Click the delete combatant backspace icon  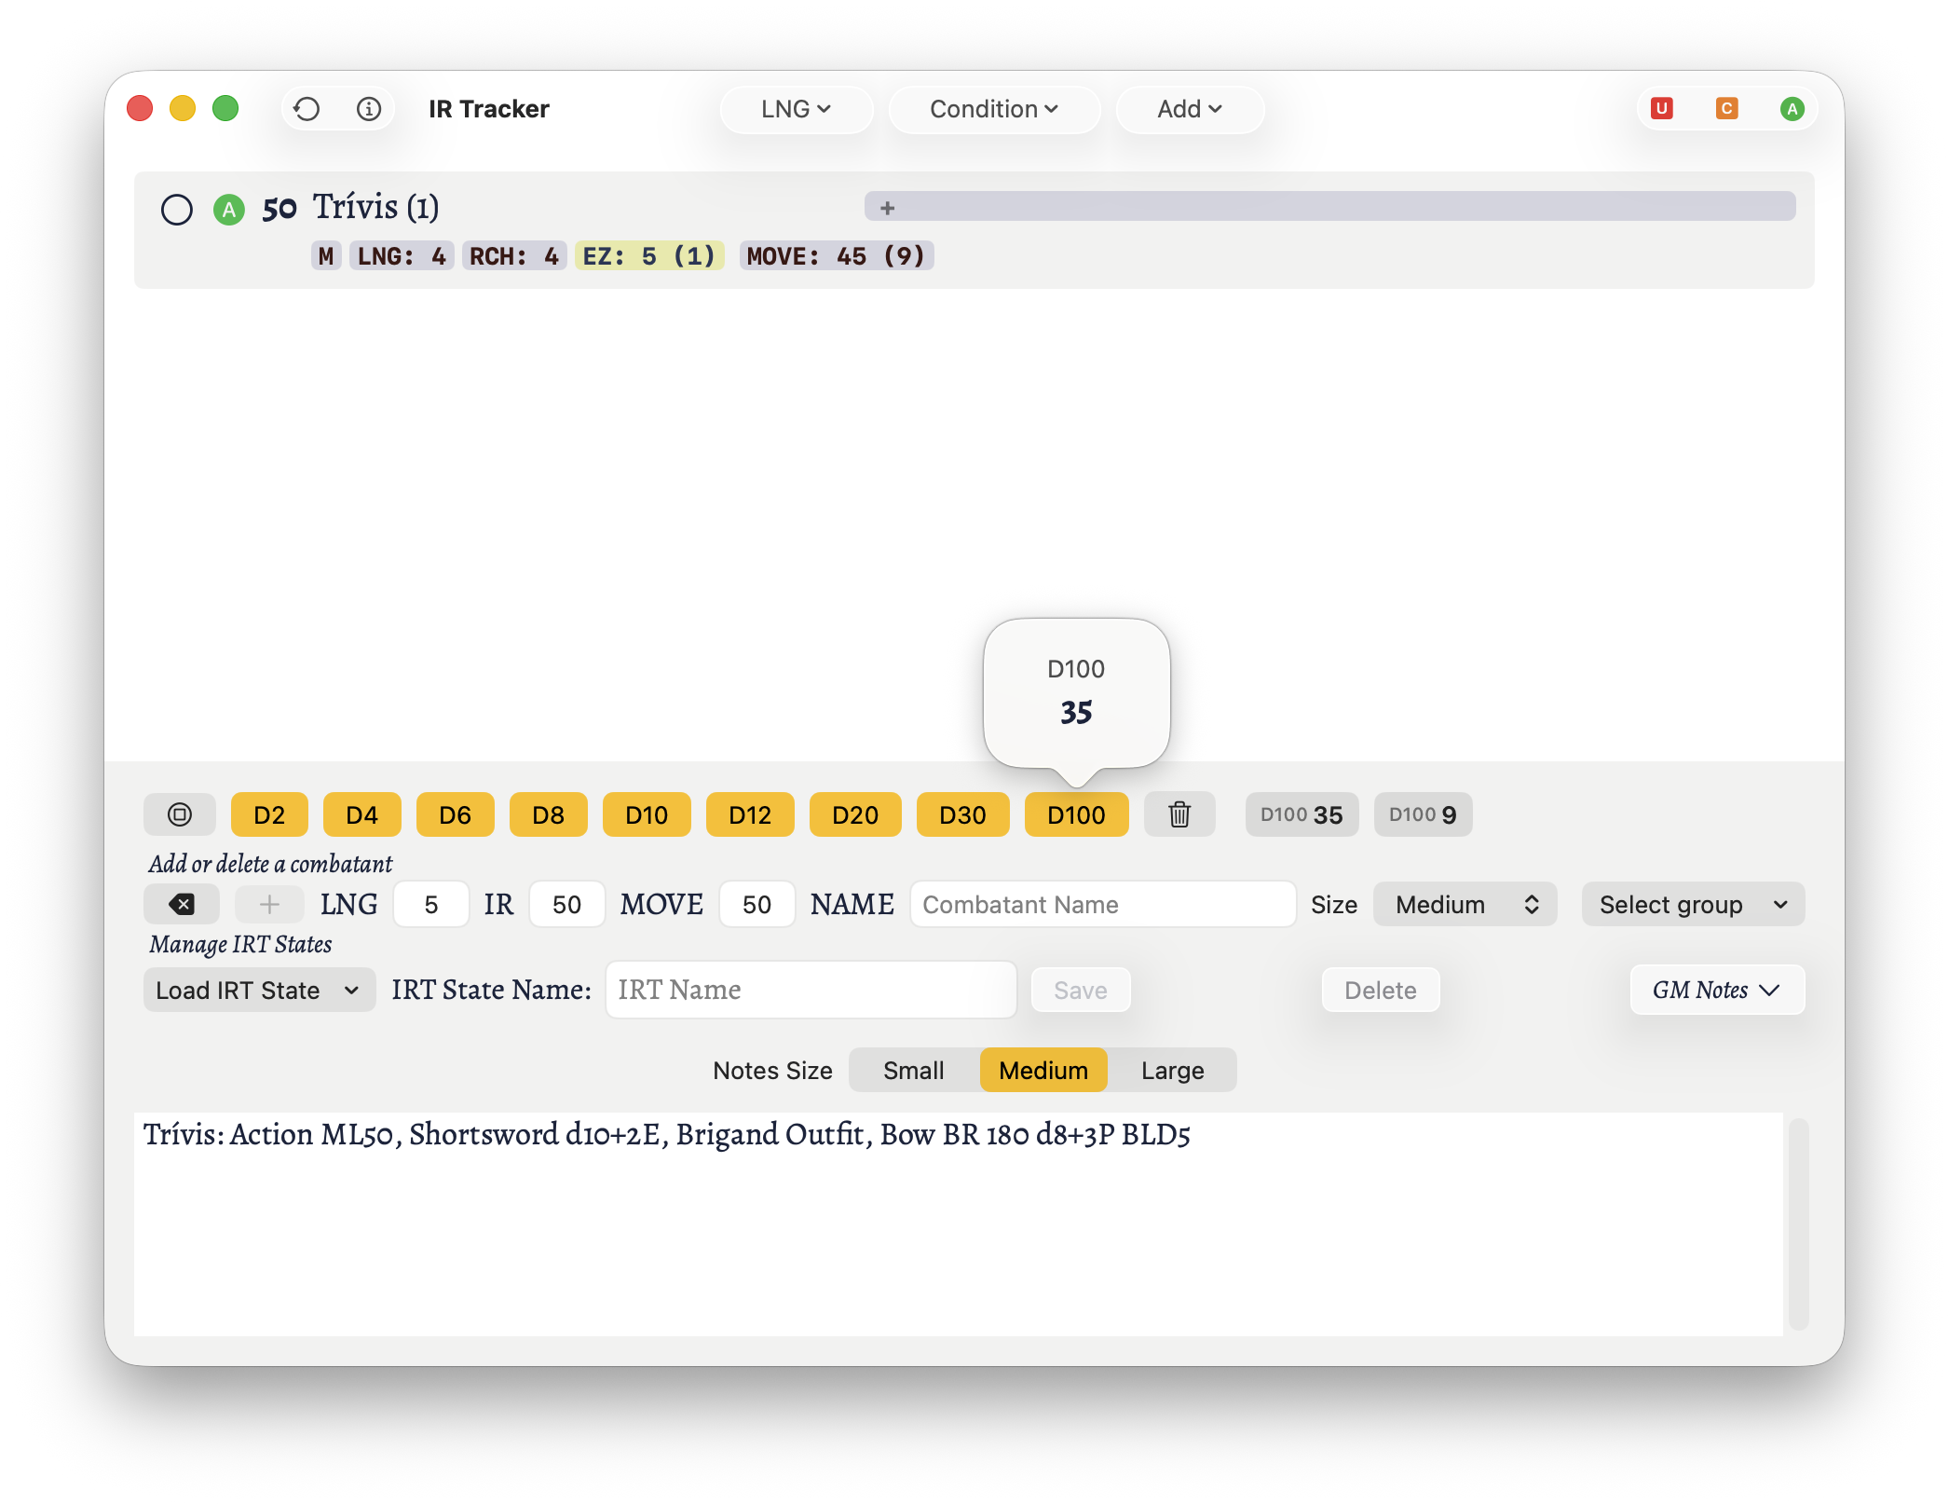[182, 904]
